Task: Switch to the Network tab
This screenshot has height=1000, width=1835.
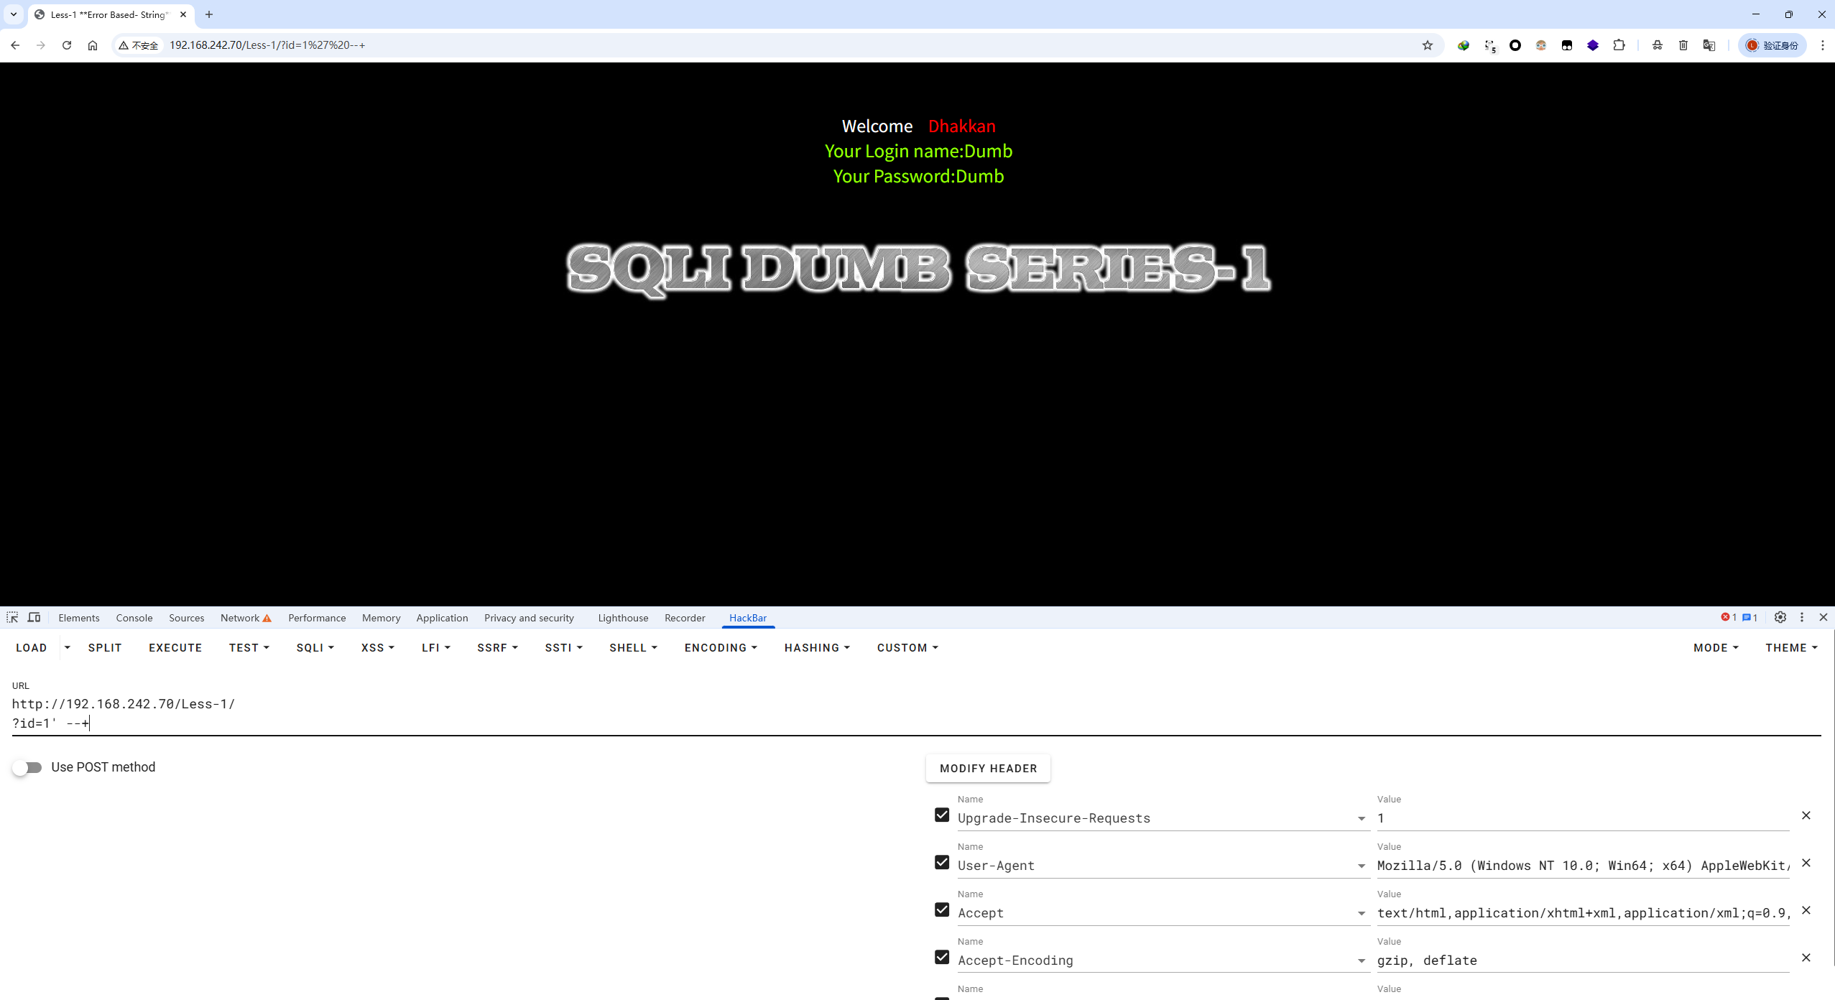Action: click(246, 618)
